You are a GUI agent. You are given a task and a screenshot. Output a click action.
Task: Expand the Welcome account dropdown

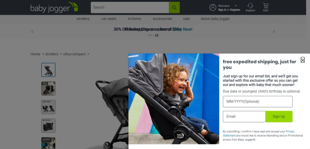pyautogui.click(x=236, y=6)
